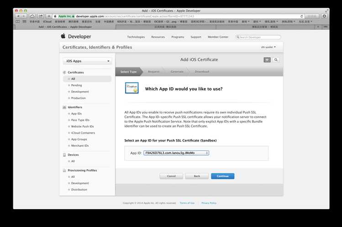Click the Certificates section icon in sidebar
The width and height of the screenshot is (342, 227).
coord(64,72)
